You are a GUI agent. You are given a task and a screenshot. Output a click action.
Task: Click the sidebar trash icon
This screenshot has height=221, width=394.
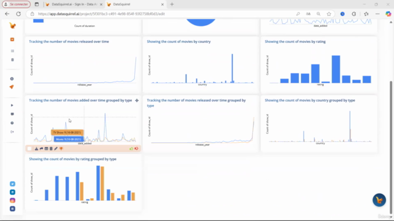[12, 60]
